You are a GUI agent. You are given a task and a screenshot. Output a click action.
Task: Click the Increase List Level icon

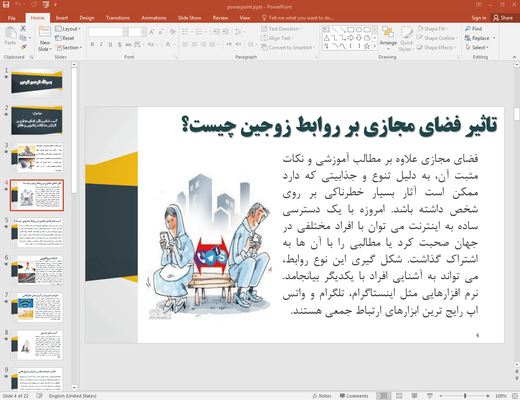pos(226,32)
